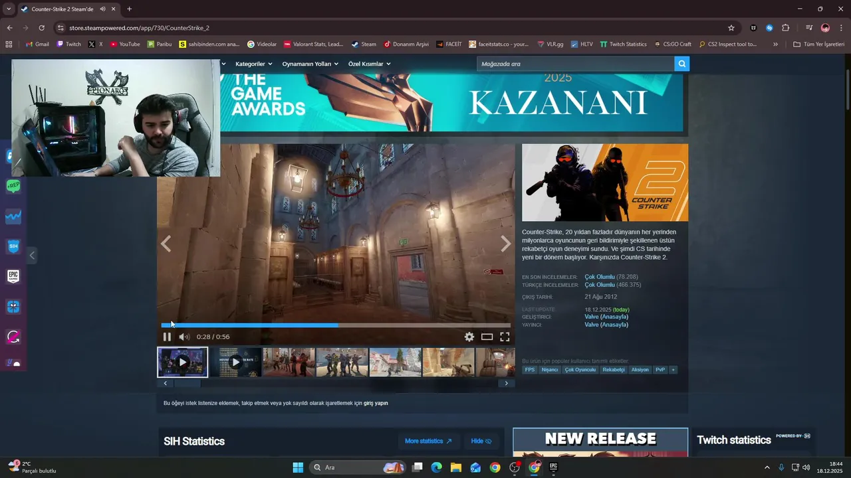851x478 pixels.
Task: Select the FPS tag
Action: tap(530, 370)
